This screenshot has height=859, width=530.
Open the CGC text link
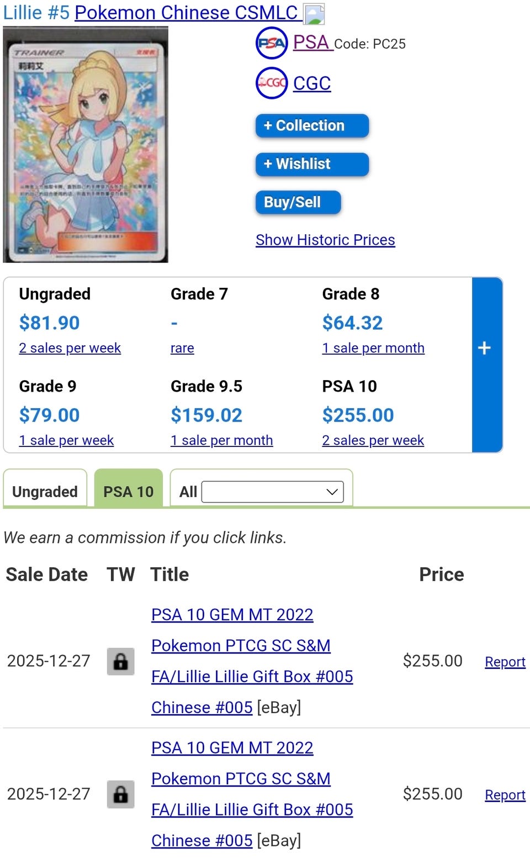pyautogui.click(x=312, y=83)
